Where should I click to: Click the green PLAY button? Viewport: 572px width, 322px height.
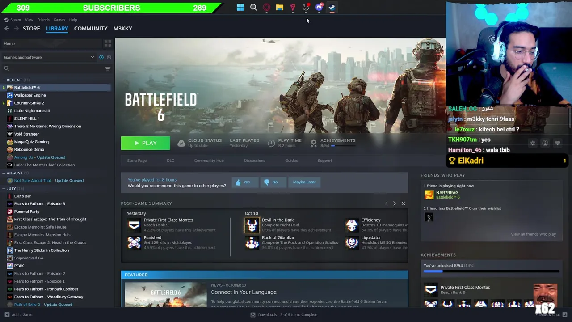click(145, 143)
